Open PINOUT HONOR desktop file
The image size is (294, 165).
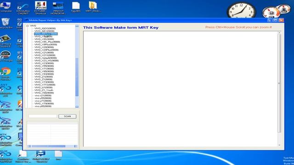[x=58, y=8]
